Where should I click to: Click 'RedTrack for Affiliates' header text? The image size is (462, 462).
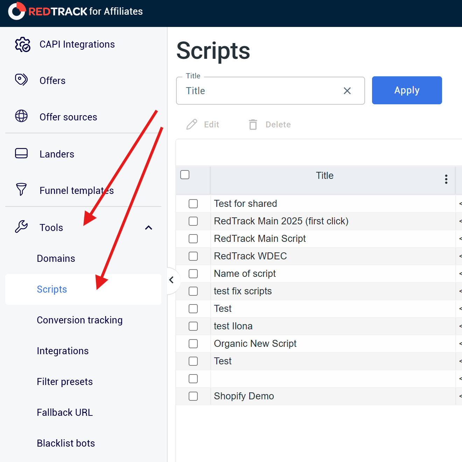coord(86,12)
